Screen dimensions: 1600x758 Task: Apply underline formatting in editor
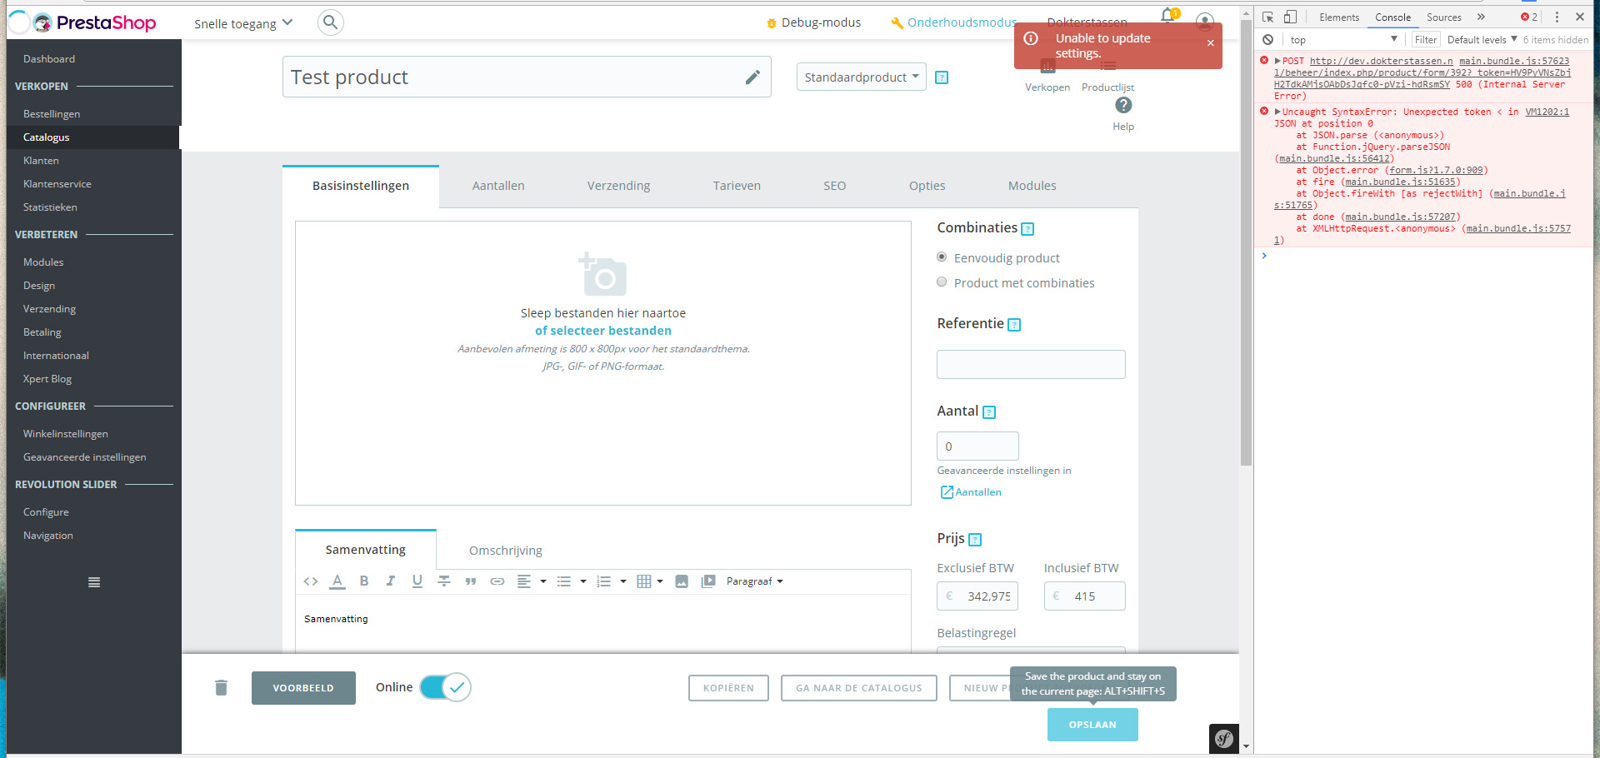417,581
